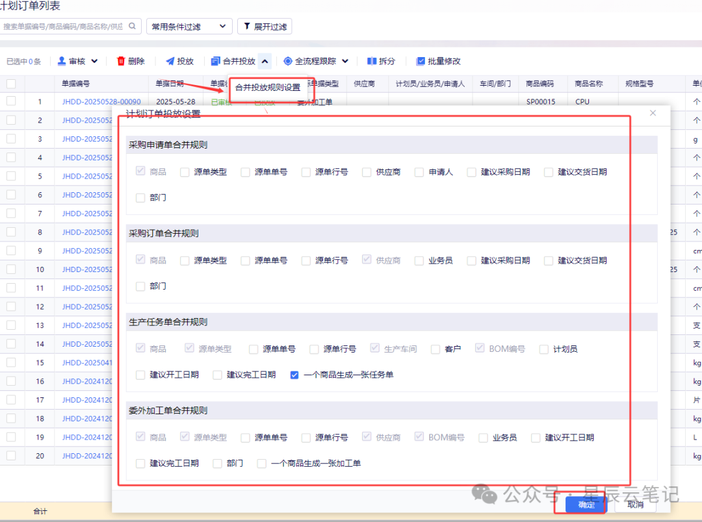Collapse the arrow next to 合并投放
Image resolution: width=702 pixels, height=522 pixels.
265,61
